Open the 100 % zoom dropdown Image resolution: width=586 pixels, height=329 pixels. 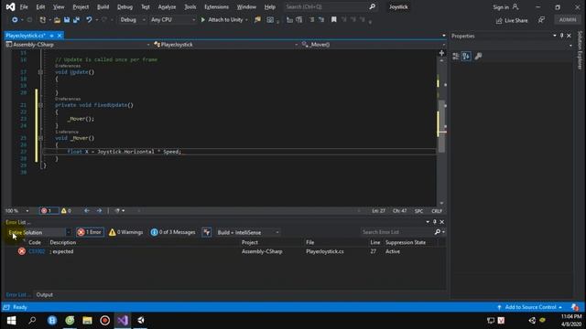[16, 211]
